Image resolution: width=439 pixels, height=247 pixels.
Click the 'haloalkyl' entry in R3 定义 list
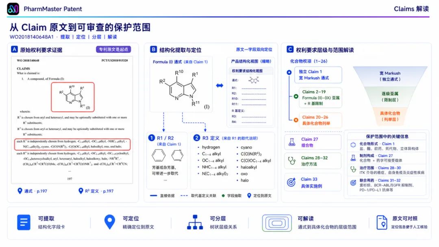click(249, 167)
